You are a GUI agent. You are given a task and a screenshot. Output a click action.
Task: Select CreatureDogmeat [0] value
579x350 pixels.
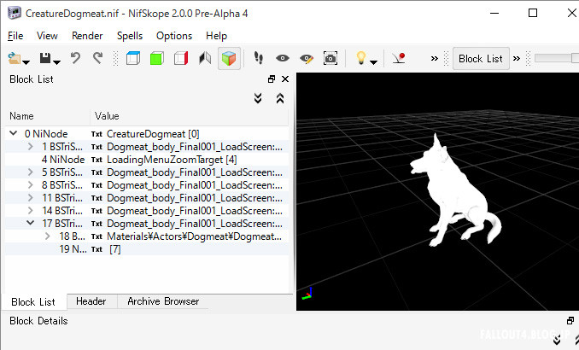point(153,134)
